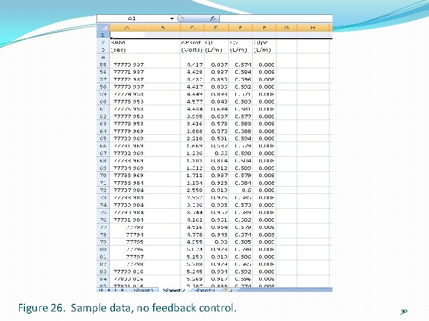Click the fx Insert Function icon
Viewport: 429px width, 321px height.
click(213, 18)
